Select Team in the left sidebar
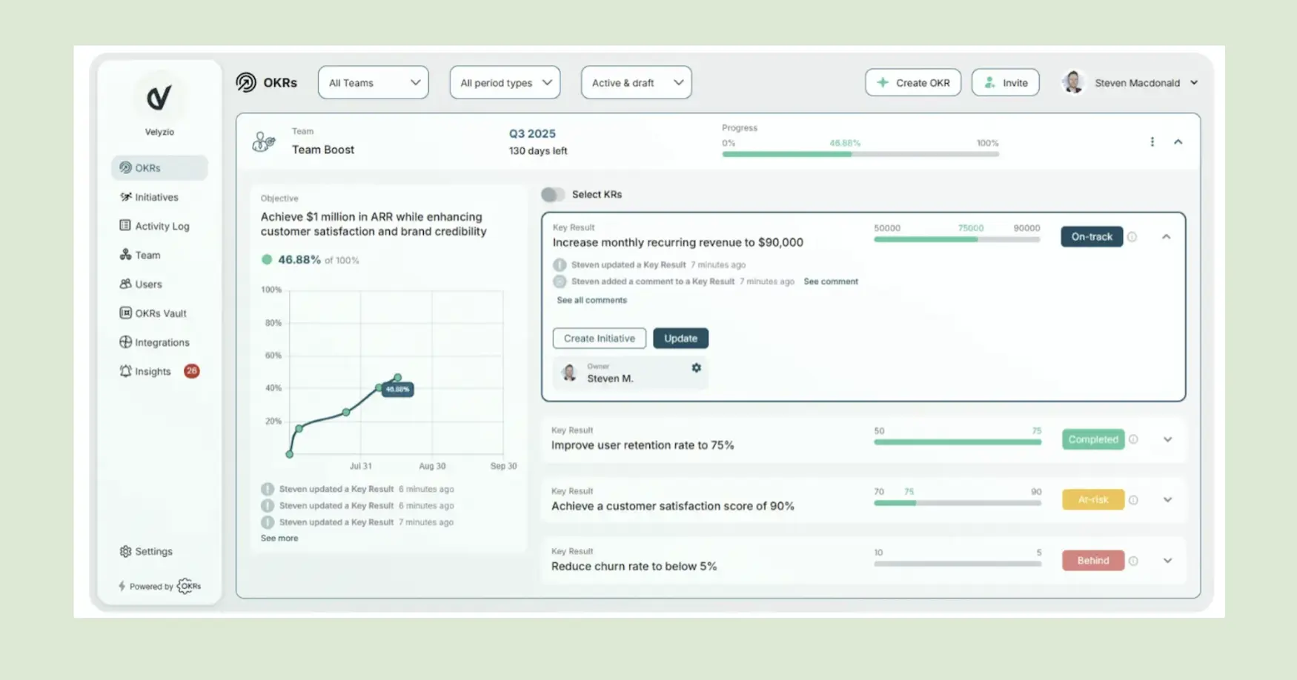The image size is (1297, 680). [147, 255]
